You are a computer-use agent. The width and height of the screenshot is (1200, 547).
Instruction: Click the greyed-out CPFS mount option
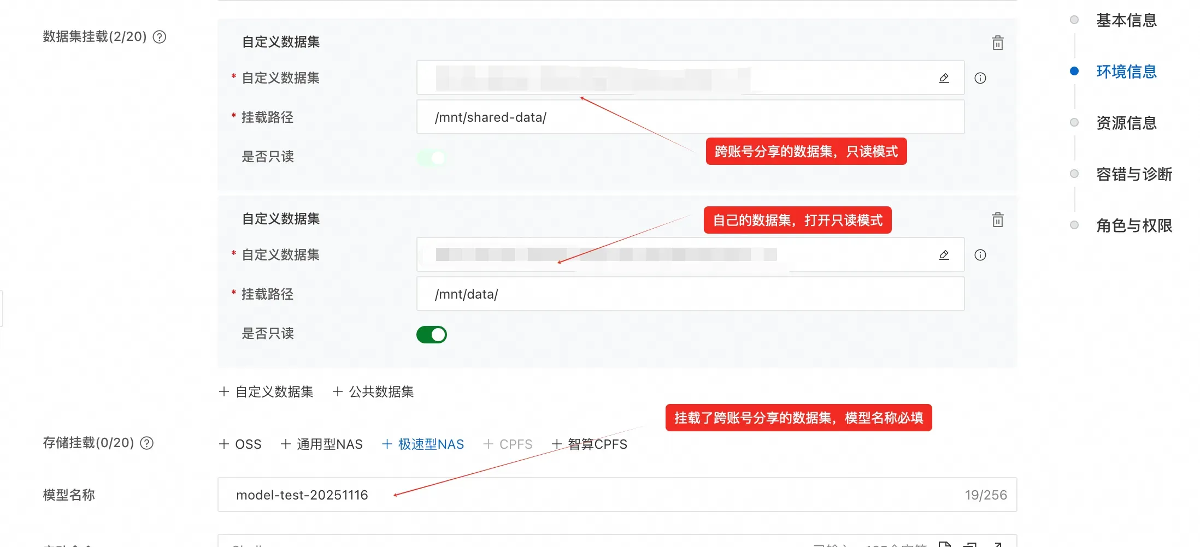(508, 444)
